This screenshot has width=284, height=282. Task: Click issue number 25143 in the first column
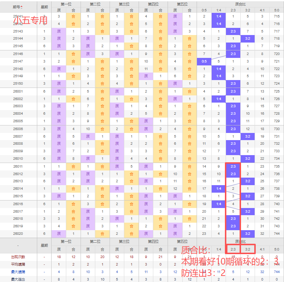click(x=18, y=31)
